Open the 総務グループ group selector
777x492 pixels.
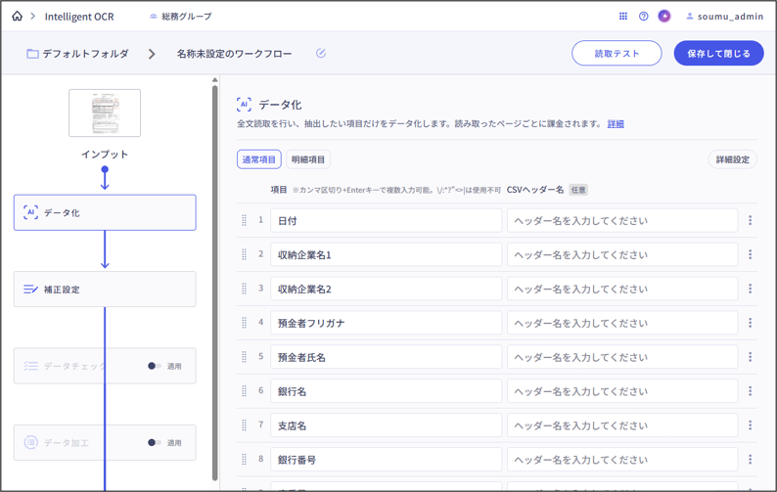pos(180,17)
